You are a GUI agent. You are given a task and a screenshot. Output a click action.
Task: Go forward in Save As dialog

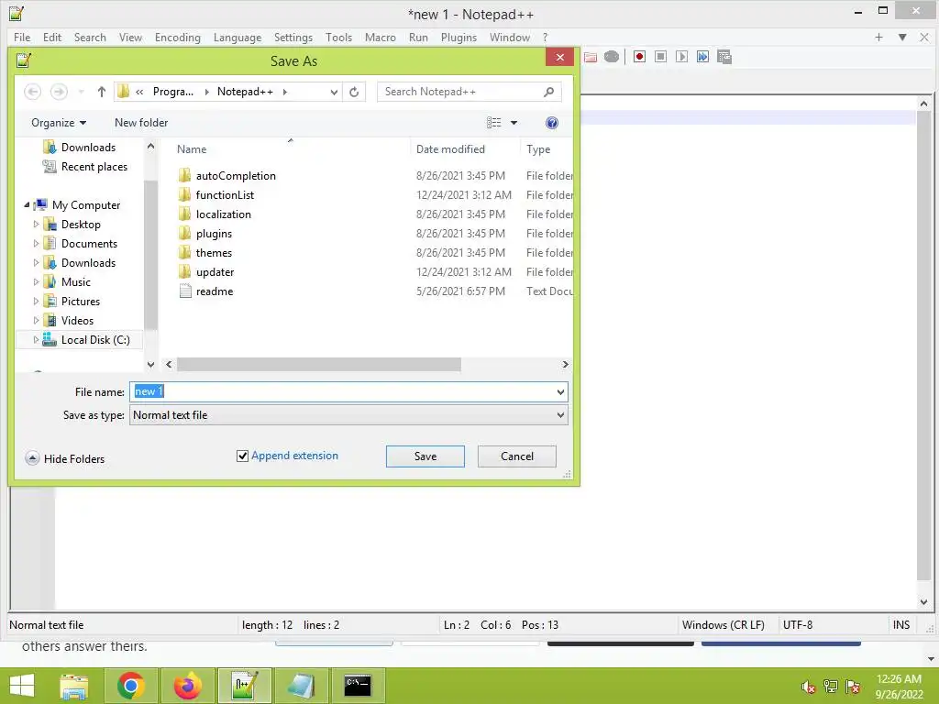[59, 92]
